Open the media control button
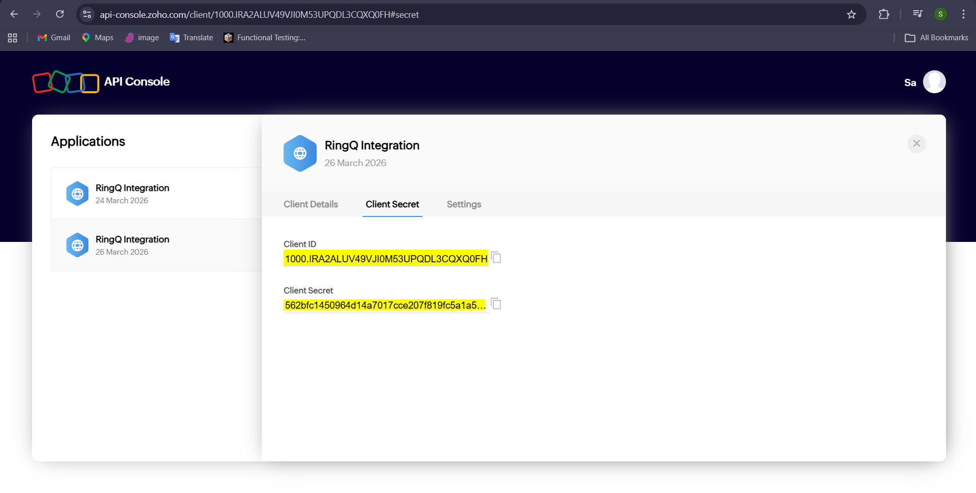976x493 pixels. pyautogui.click(x=917, y=14)
